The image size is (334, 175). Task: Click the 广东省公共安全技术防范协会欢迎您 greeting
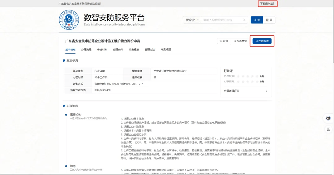coord(80,4)
